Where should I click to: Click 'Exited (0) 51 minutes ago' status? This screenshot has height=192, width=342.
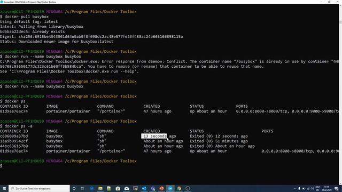click(219, 141)
